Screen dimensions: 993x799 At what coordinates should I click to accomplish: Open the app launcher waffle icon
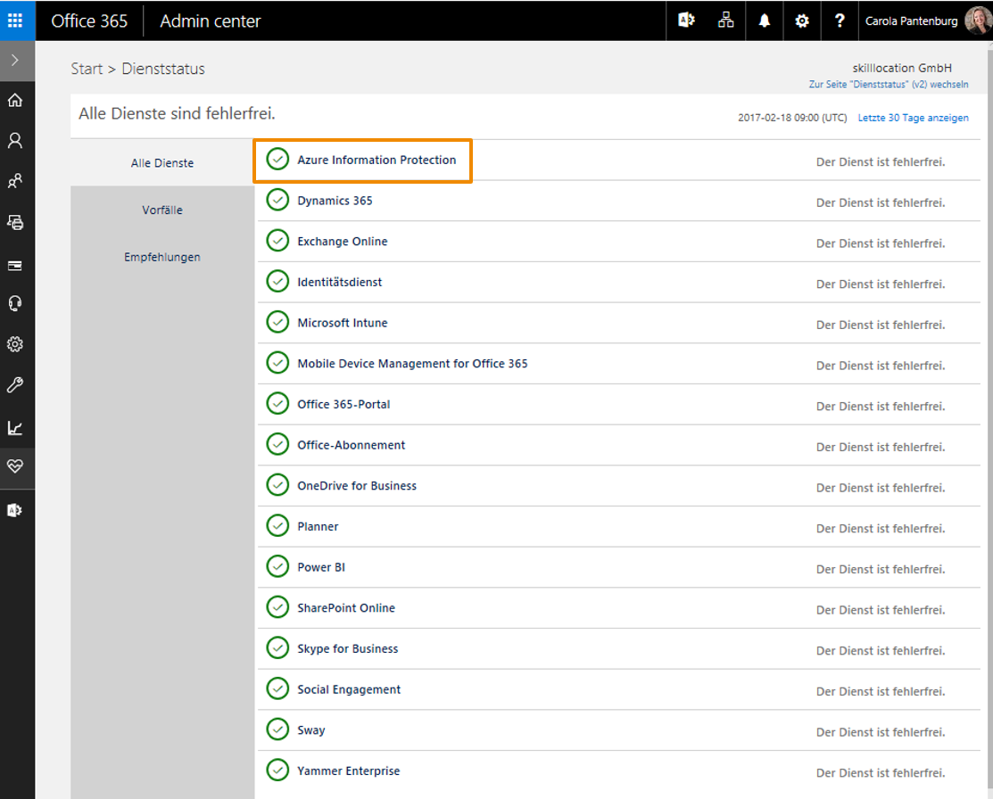tap(15, 21)
